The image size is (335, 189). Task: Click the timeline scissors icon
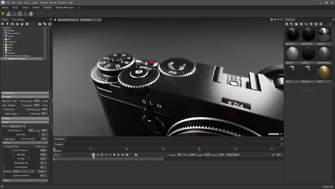click(93, 155)
